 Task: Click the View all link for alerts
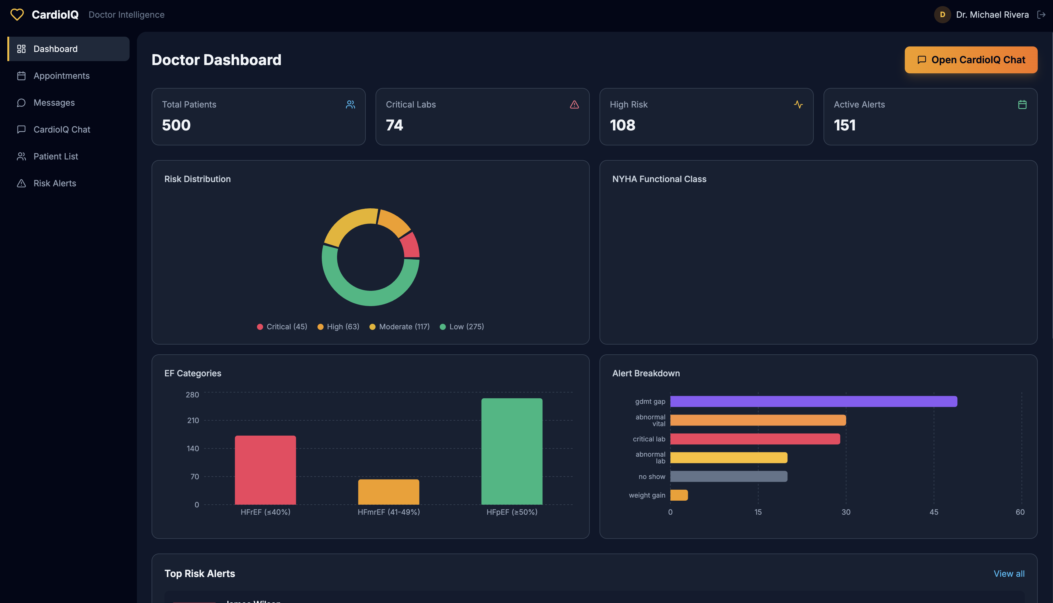[x=1009, y=574]
